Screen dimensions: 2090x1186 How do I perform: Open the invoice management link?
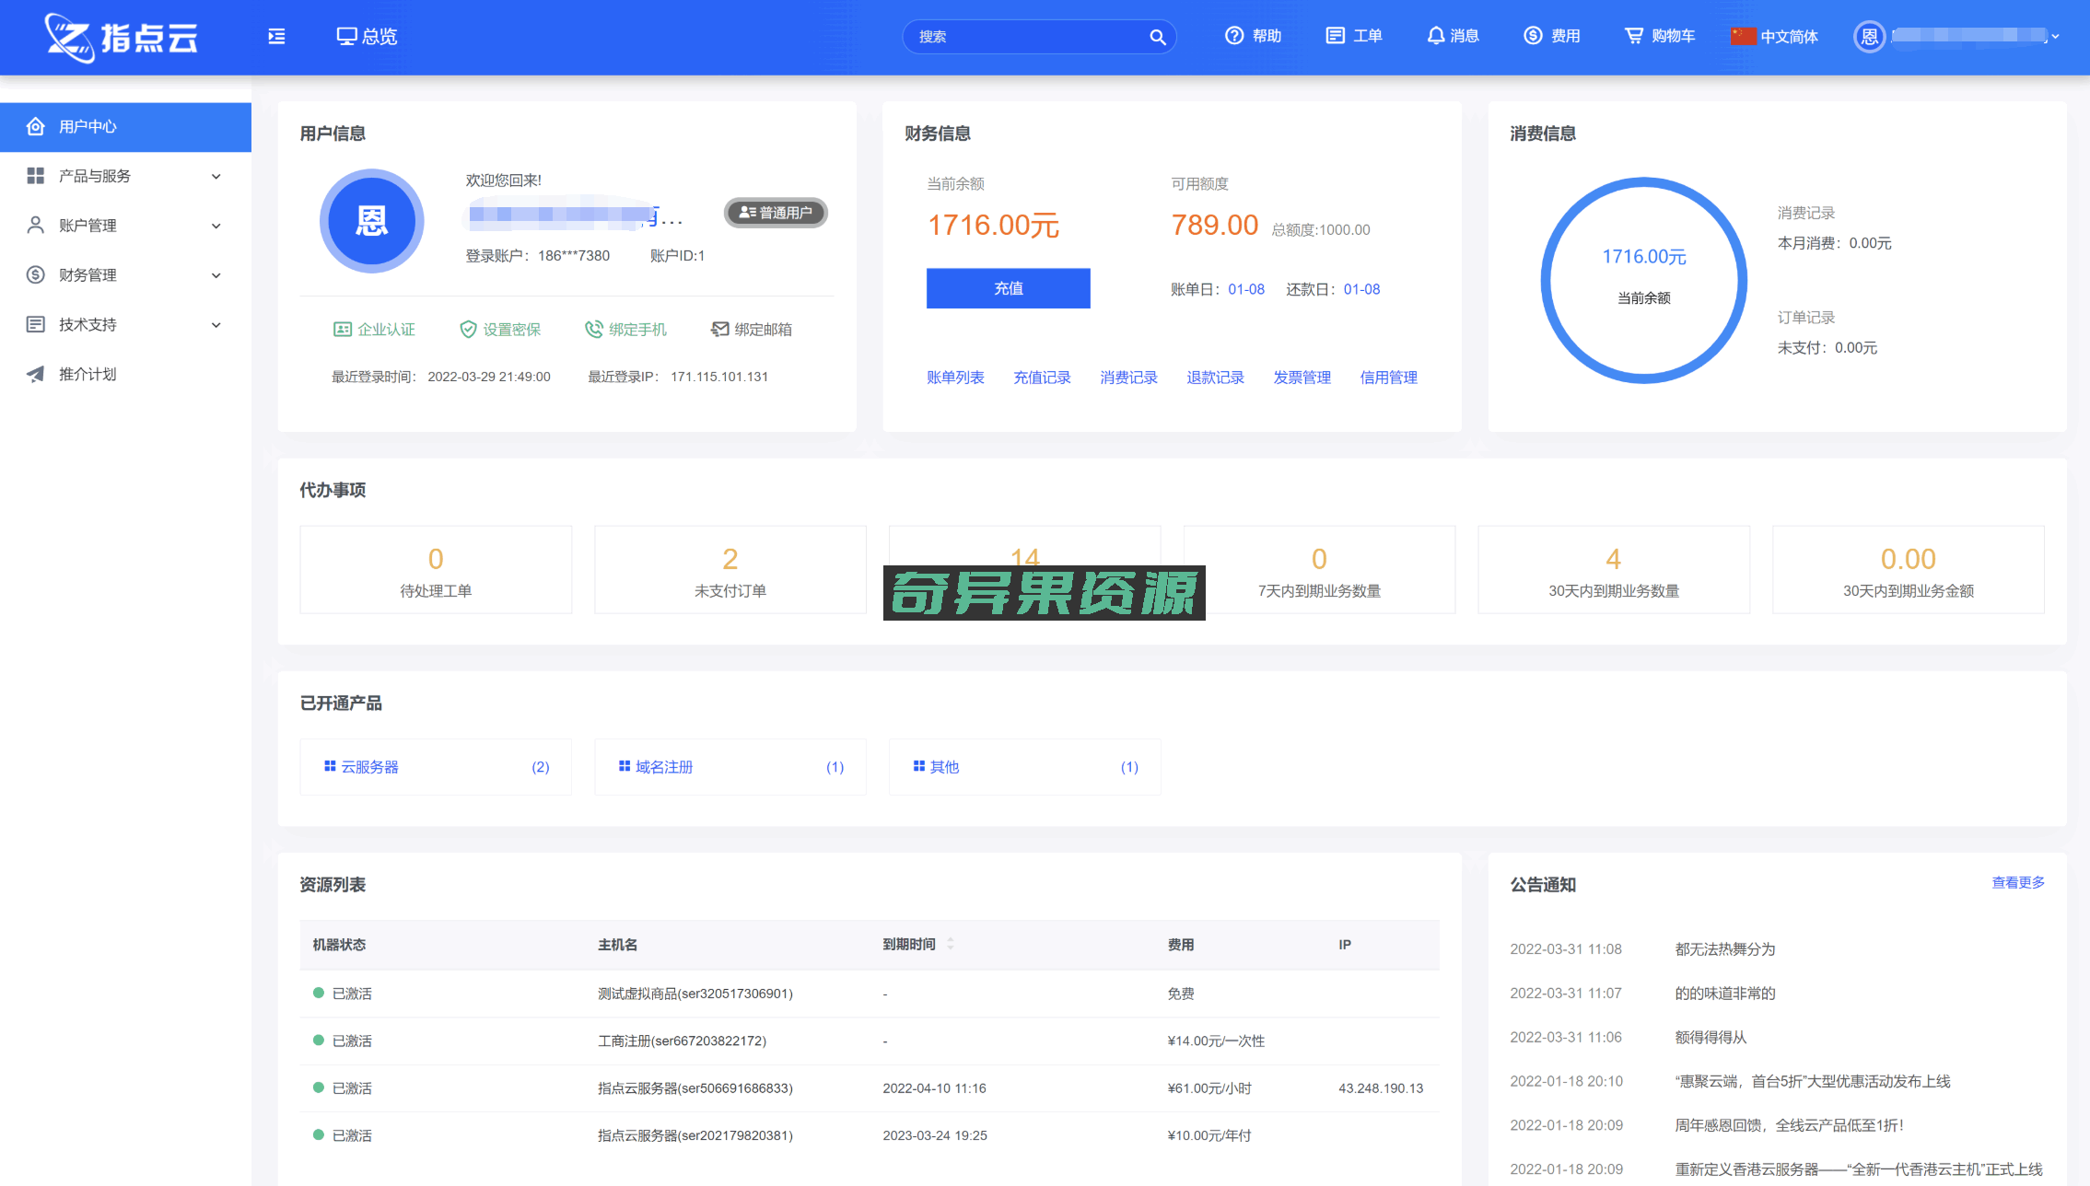pos(1302,378)
